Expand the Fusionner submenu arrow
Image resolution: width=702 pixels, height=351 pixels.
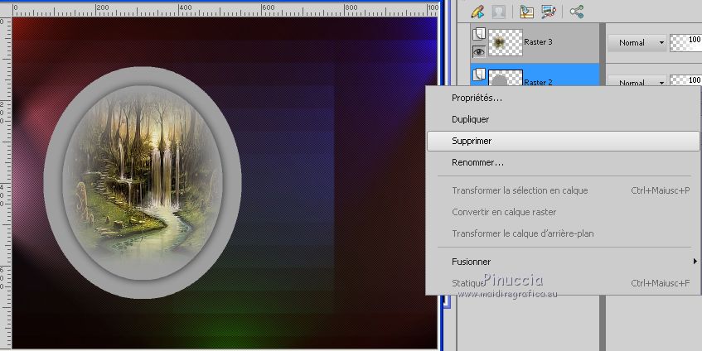point(695,261)
